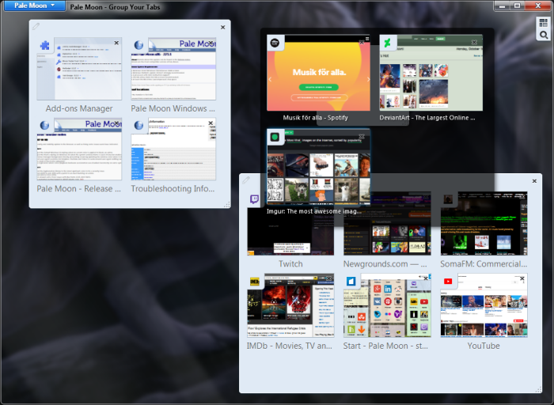Click the 'Musik för alla - Spotify' label
Screen dimensions: 554x405
coord(316,118)
